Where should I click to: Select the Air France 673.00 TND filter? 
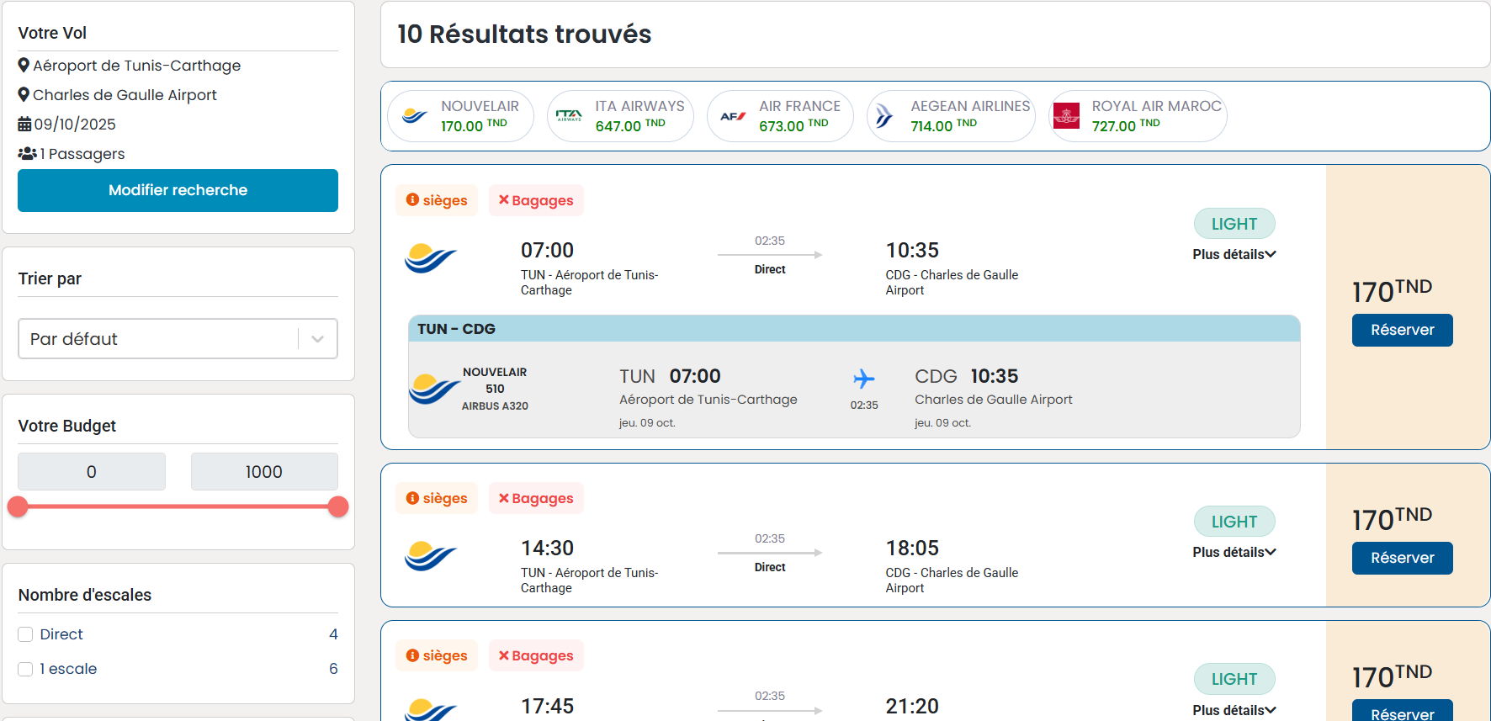pyautogui.click(x=780, y=116)
